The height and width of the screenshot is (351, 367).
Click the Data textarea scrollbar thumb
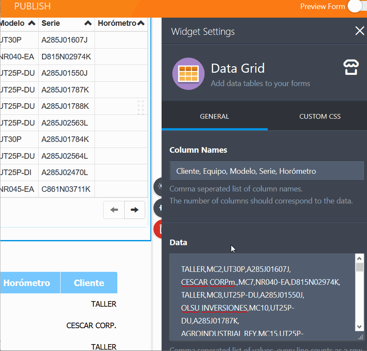[360, 267]
